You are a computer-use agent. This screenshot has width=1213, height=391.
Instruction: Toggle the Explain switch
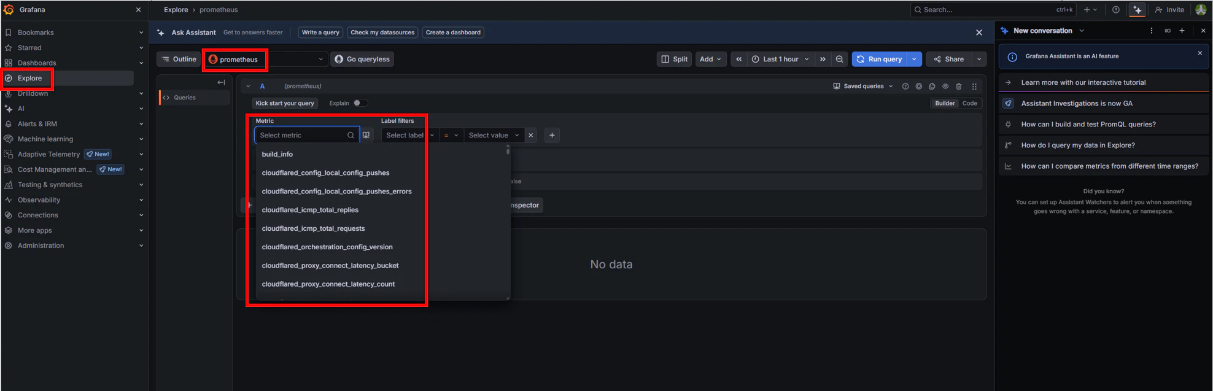click(x=360, y=103)
